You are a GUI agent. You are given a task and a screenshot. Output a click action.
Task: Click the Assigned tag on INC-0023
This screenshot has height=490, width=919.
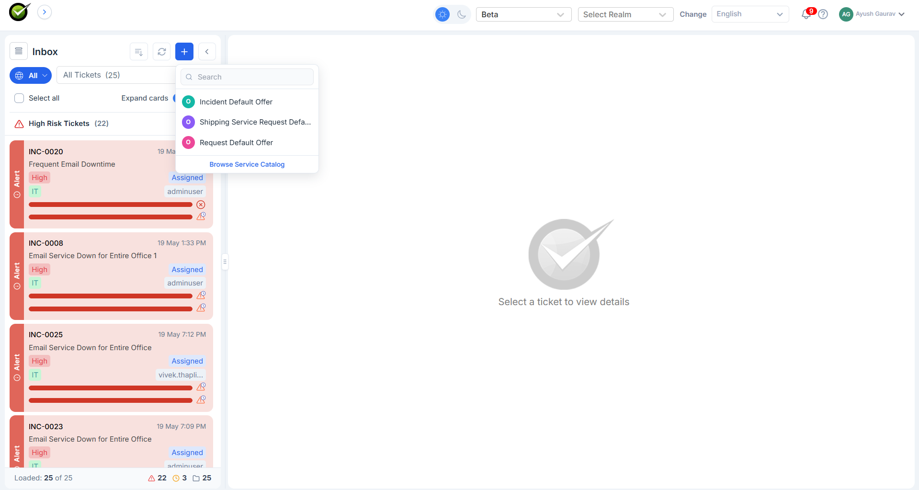tap(187, 453)
